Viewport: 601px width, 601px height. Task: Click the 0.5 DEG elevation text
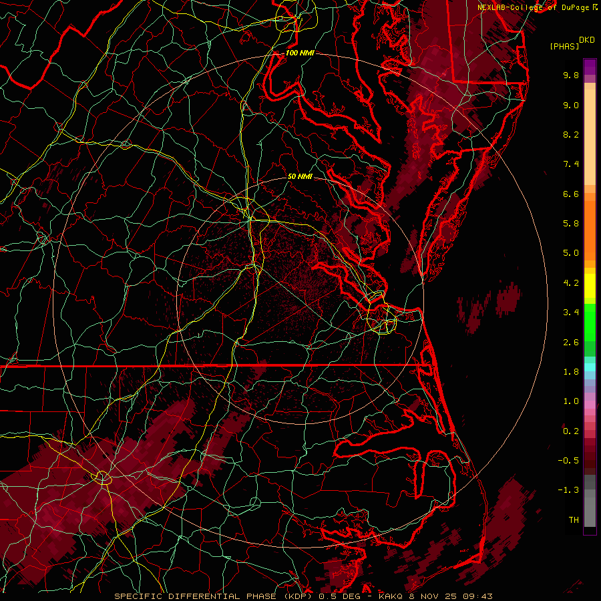[x=340, y=596]
